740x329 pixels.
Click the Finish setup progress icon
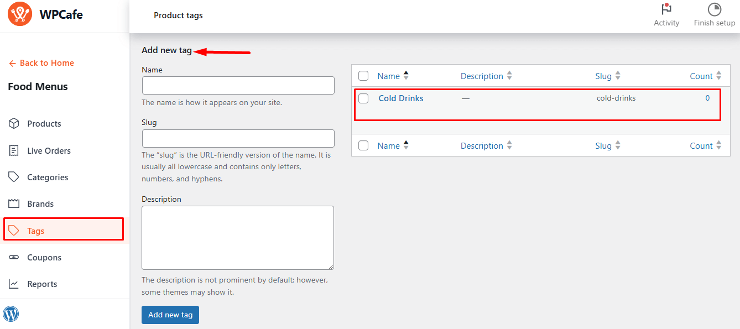tap(714, 10)
